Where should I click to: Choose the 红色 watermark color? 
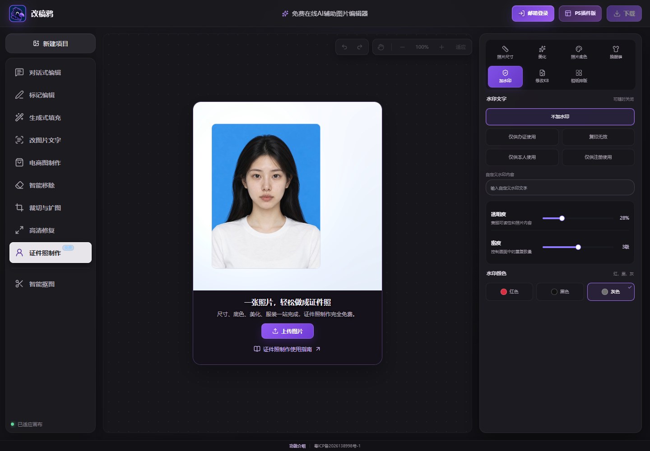click(x=510, y=292)
